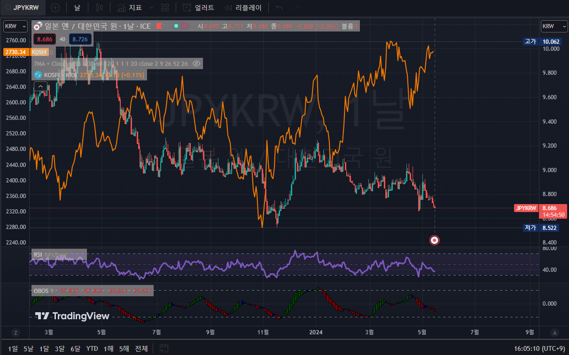The height and width of the screenshot is (355, 569).
Task: Open the right-side KRW currency dropdown
Action: pos(554,26)
